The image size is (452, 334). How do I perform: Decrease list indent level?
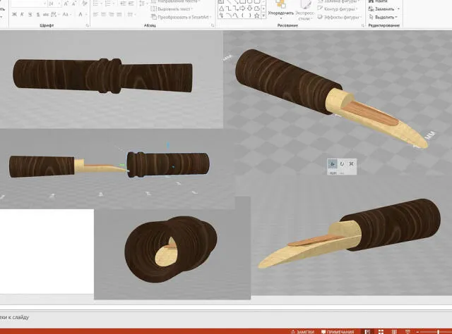(123, 4)
